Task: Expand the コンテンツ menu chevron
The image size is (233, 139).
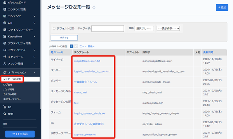Action: [35, 16]
